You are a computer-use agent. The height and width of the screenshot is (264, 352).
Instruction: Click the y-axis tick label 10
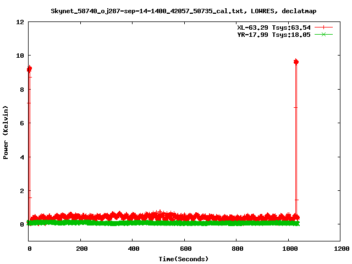[20, 56]
